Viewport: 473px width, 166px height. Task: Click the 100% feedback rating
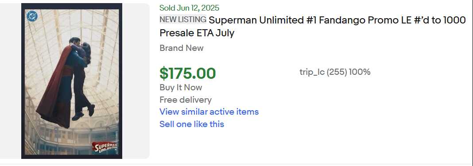point(360,72)
